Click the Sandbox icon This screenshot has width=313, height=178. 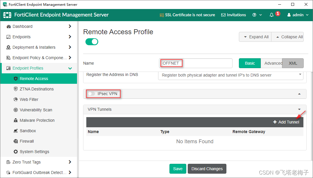click(x=16, y=131)
